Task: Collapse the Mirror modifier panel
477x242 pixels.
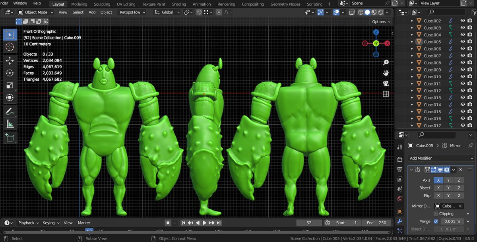Action: [411, 170]
